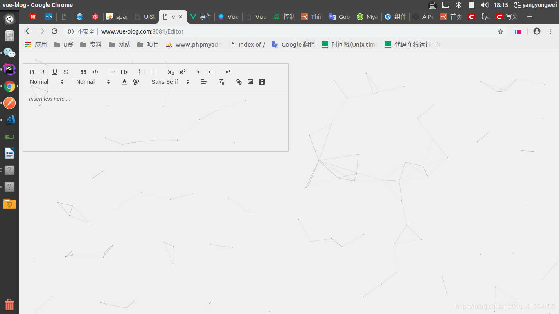559x314 pixels.
Task: Open the 应用 apps bookmark
Action: point(36,45)
